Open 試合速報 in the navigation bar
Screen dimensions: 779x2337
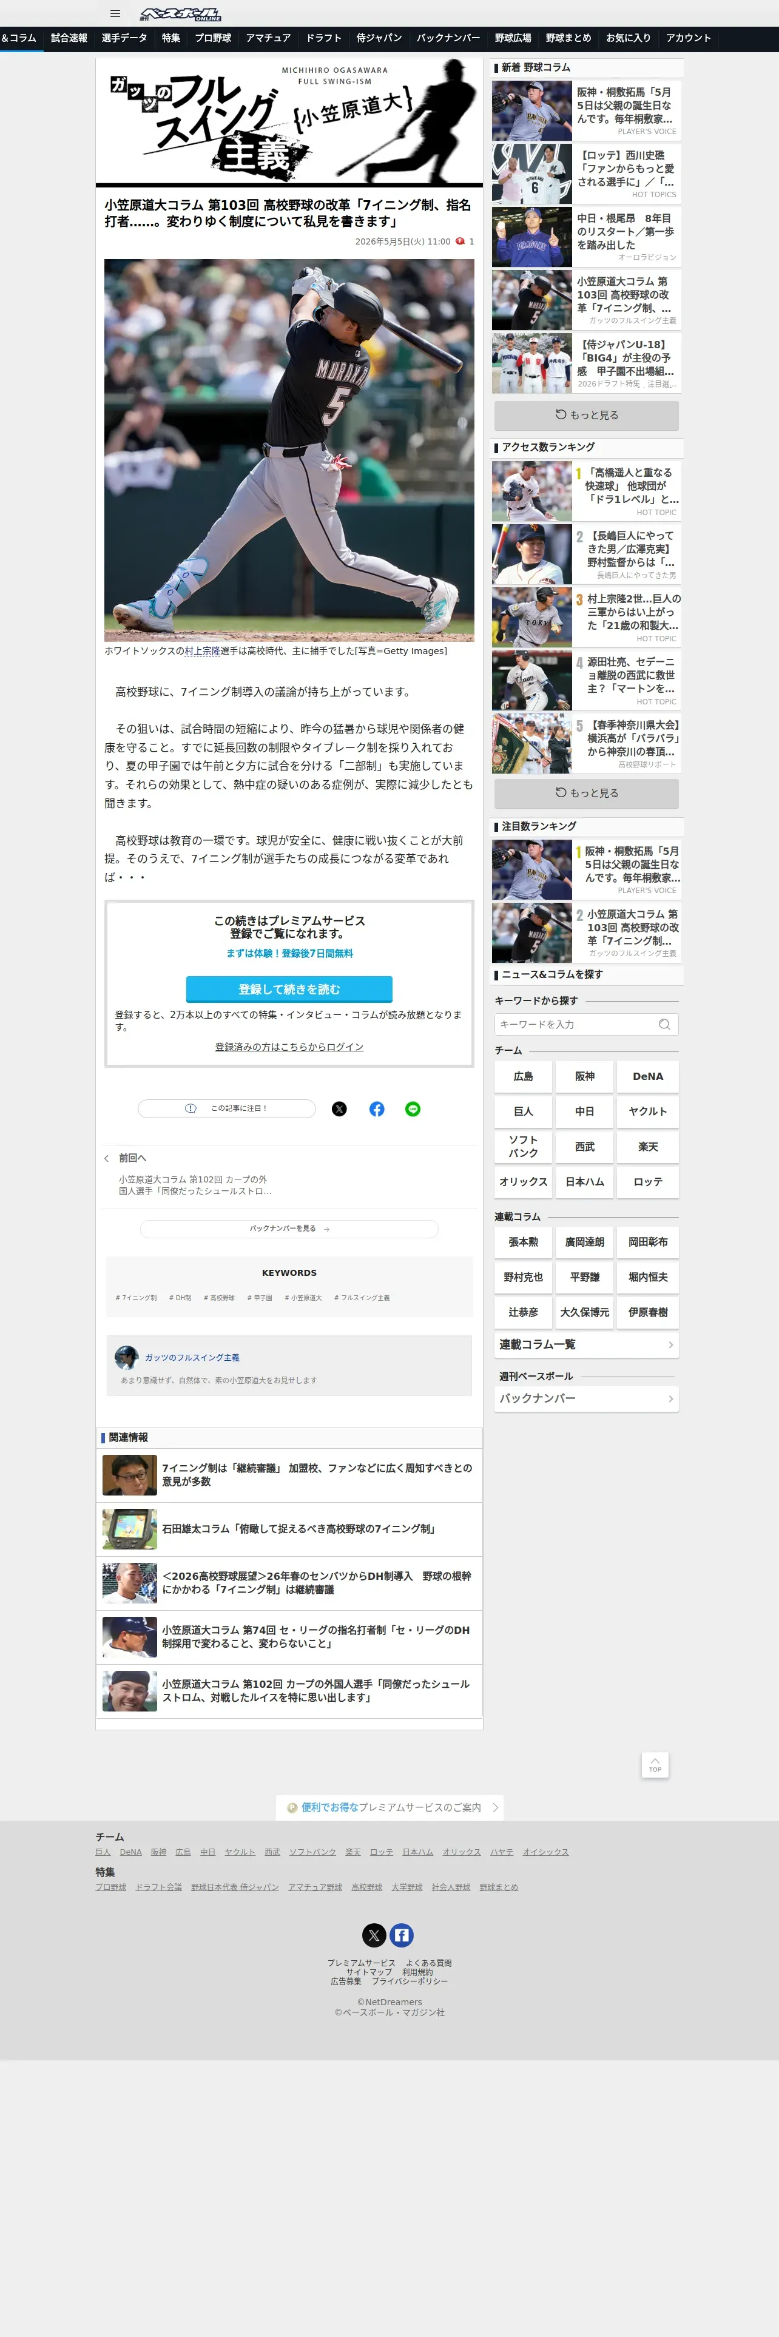point(69,38)
